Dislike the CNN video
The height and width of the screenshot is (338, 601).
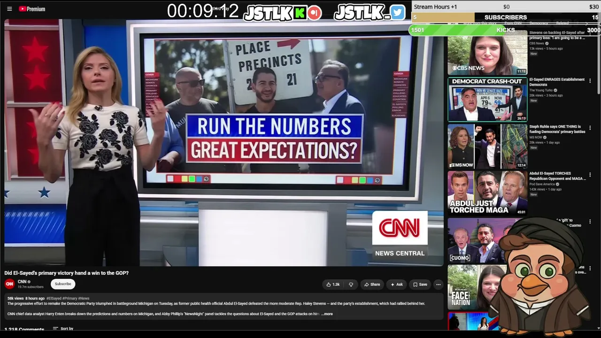[351, 284]
